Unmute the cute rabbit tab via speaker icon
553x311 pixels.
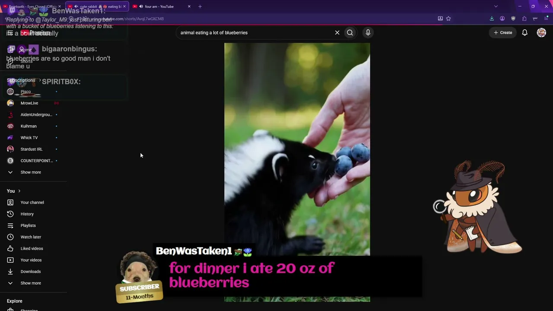[x=76, y=6]
